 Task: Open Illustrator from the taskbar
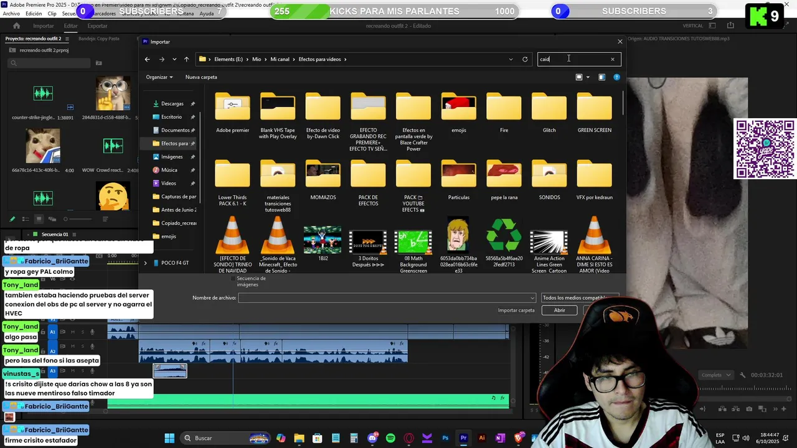tap(481, 438)
